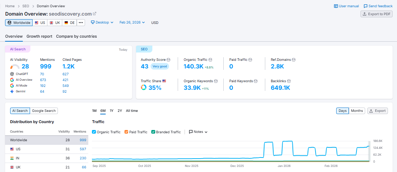
Task: Open the Growth report tab
Action: (39, 36)
